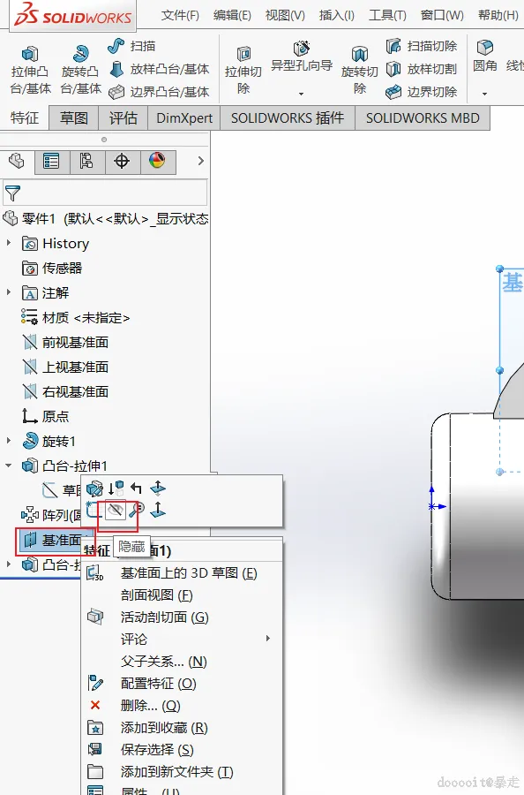Expand the History folder
Image resolution: width=524 pixels, height=795 pixels.
point(9,243)
